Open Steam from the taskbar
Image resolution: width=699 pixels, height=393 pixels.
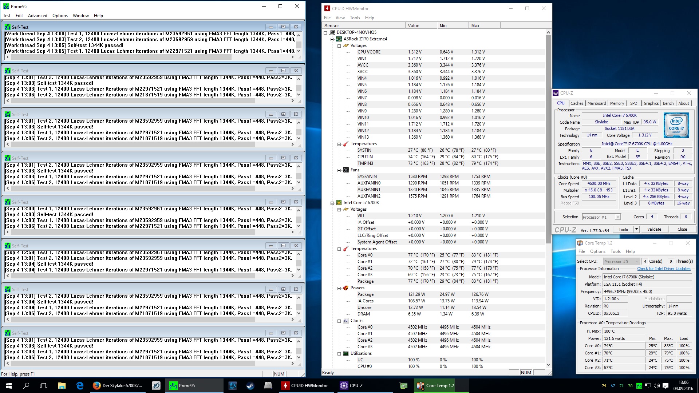pos(250,386)
